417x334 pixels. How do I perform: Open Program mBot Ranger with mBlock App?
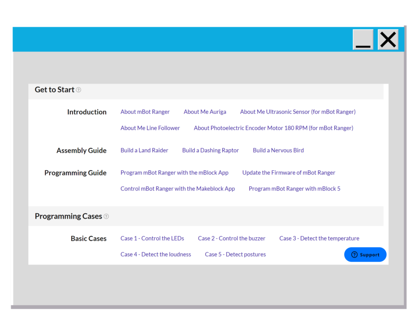(174, 173)
